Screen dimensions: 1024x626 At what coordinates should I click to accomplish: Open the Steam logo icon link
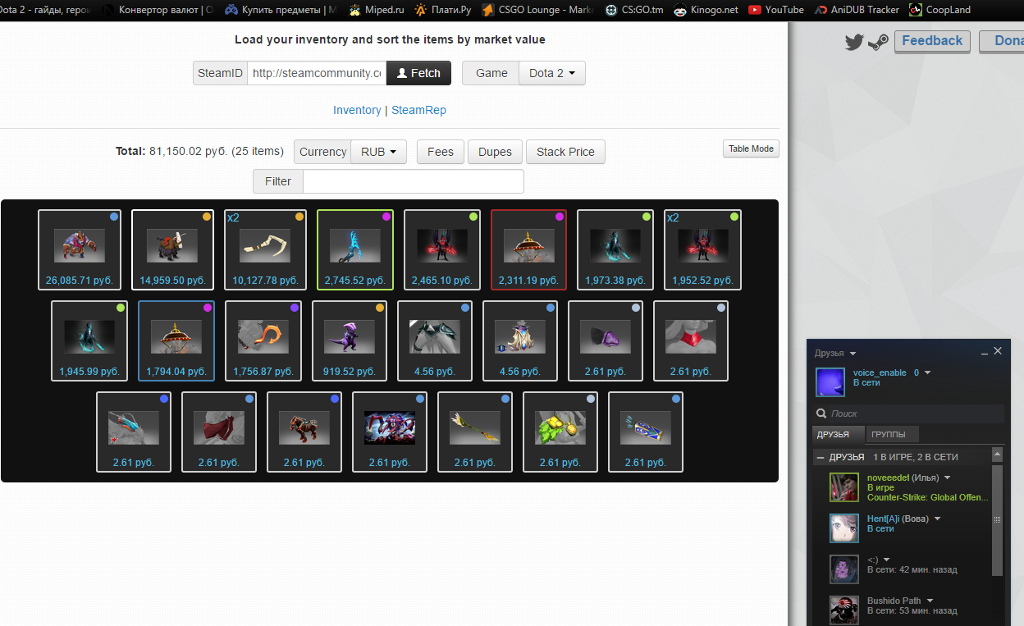click(878, 43)
